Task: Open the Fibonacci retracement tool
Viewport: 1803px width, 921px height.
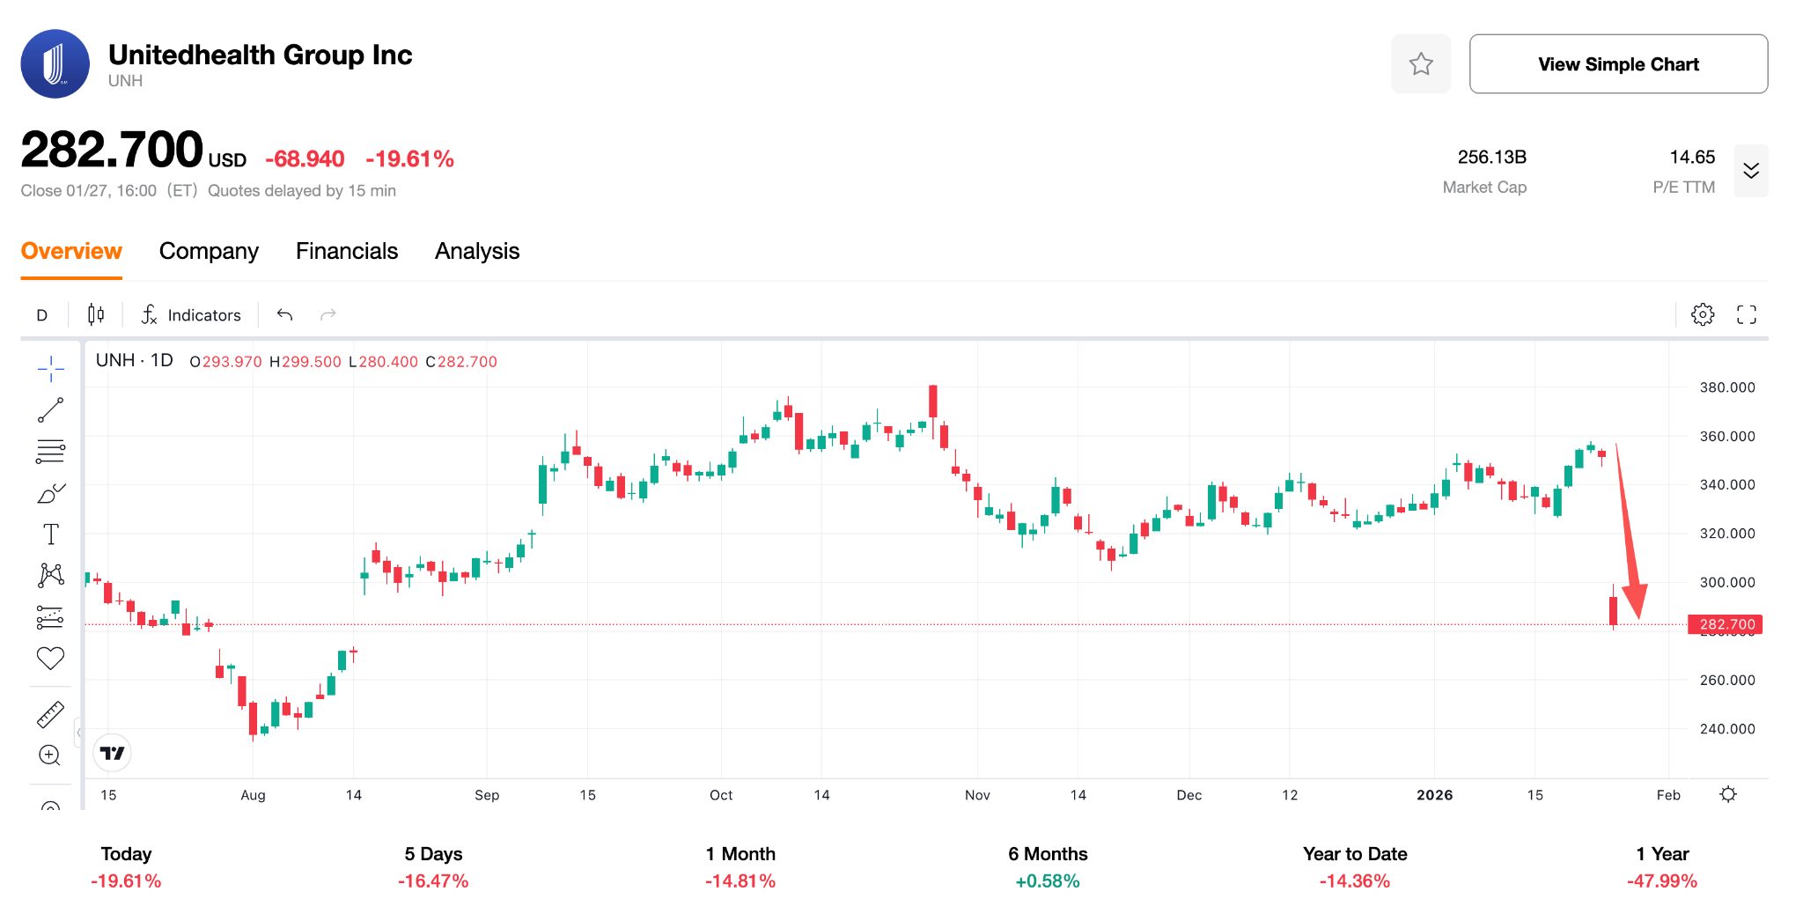Action: click(50, 451)
